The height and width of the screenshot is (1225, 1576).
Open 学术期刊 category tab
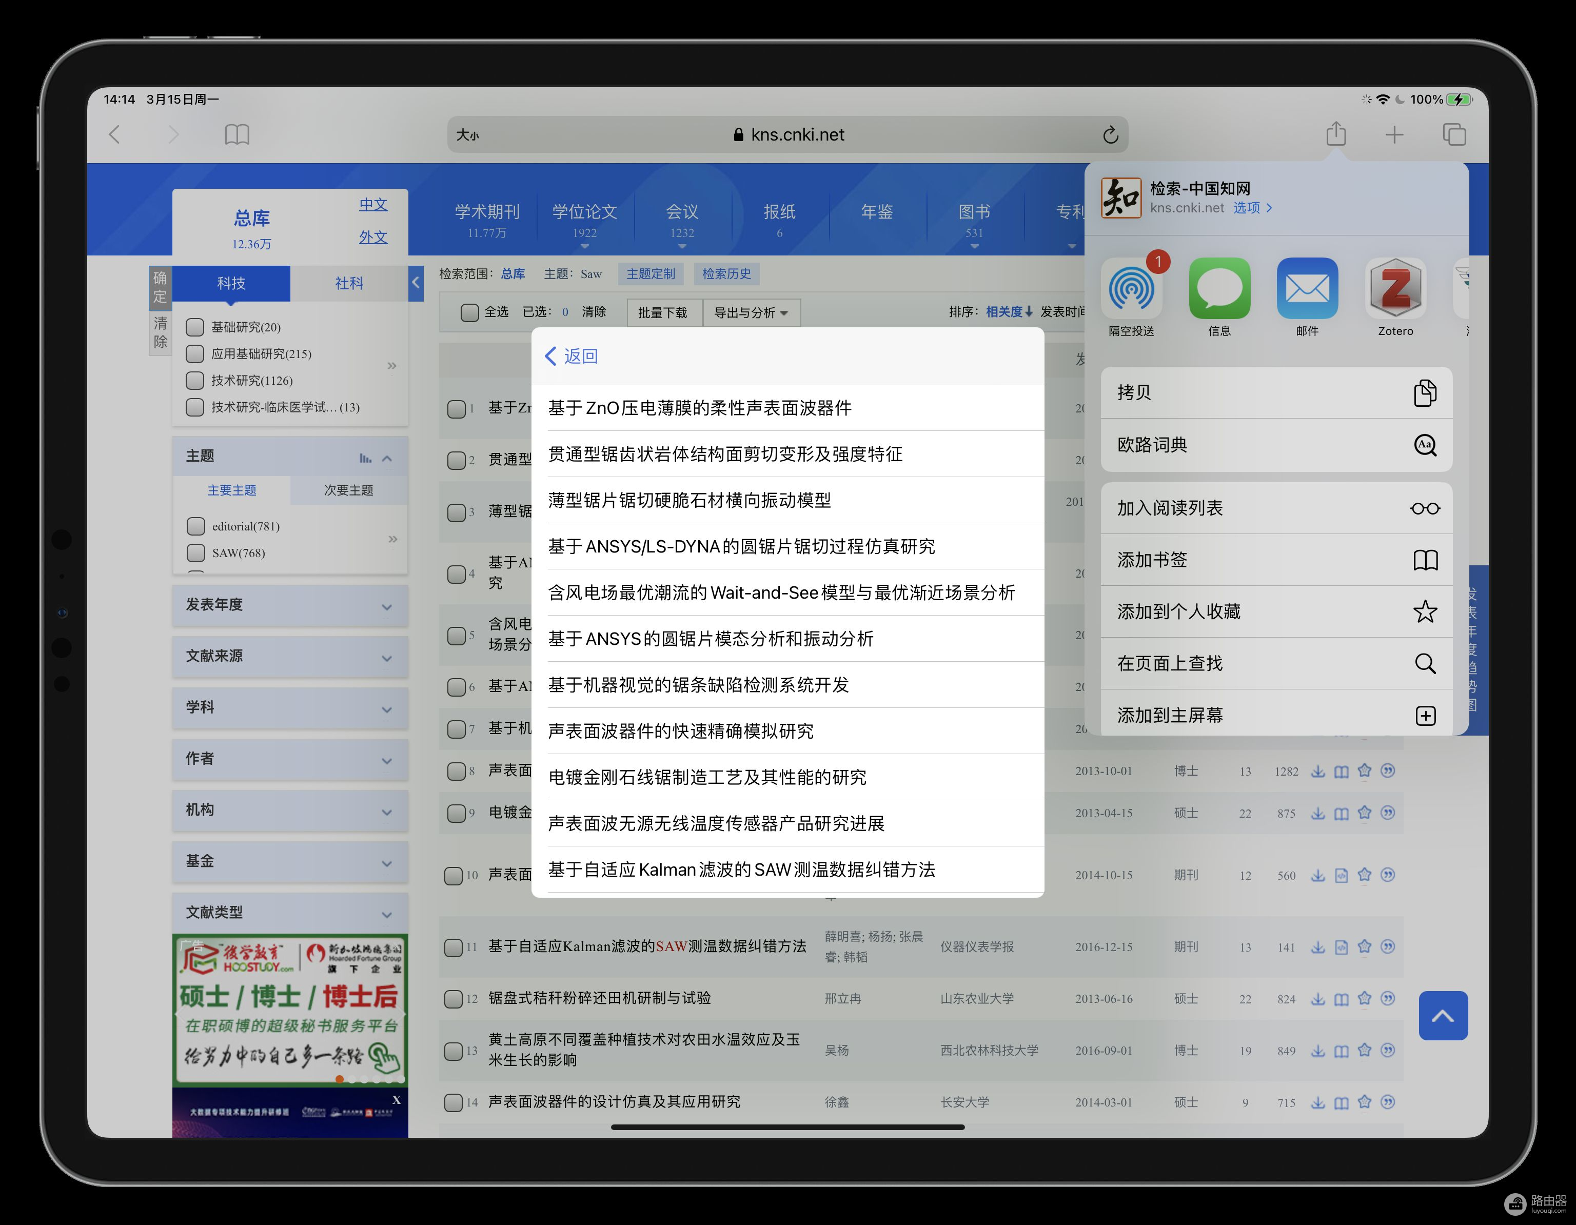pos(487,220)
